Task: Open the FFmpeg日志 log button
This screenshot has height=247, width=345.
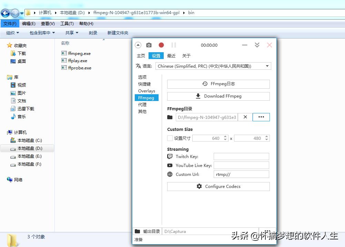Action: 219,84
